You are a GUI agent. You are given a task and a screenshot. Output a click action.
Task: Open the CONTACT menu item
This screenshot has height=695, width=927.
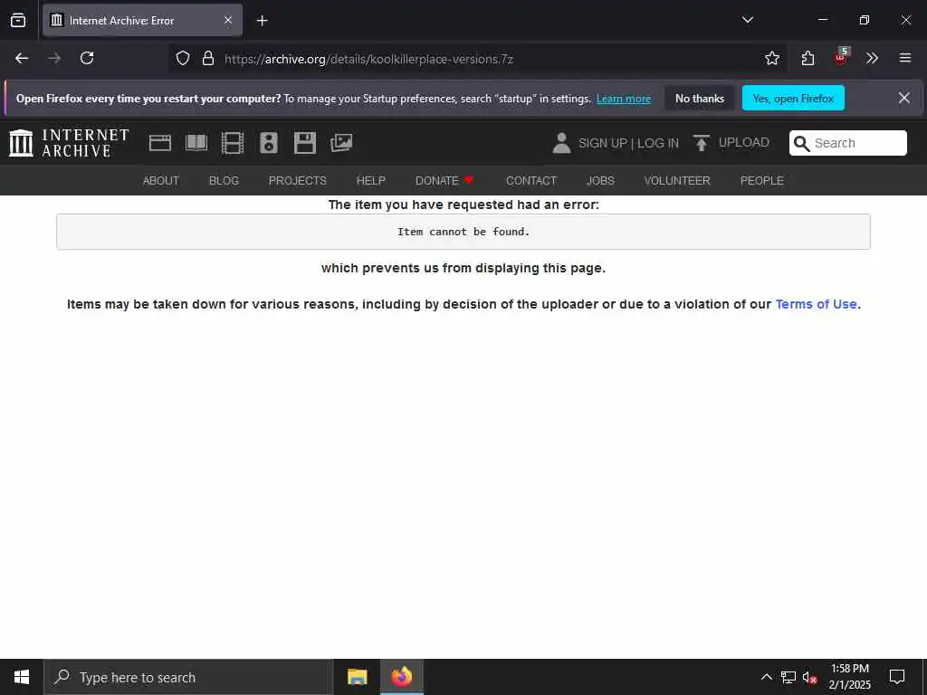[530, 181]
